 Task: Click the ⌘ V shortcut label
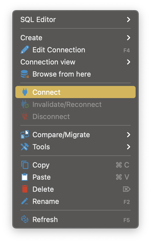coord(122,177)
